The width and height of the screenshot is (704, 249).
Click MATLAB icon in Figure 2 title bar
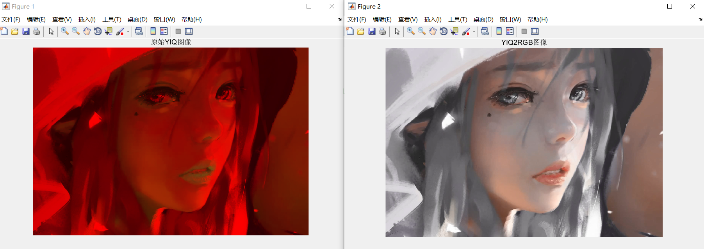pyautogui.click(x=352, y=6)
